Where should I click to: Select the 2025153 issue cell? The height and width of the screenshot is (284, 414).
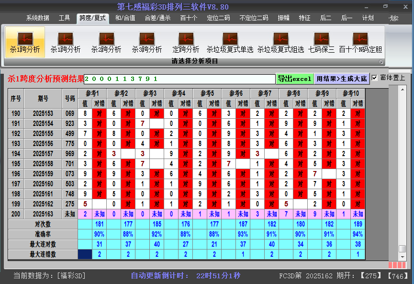(43, 114)
